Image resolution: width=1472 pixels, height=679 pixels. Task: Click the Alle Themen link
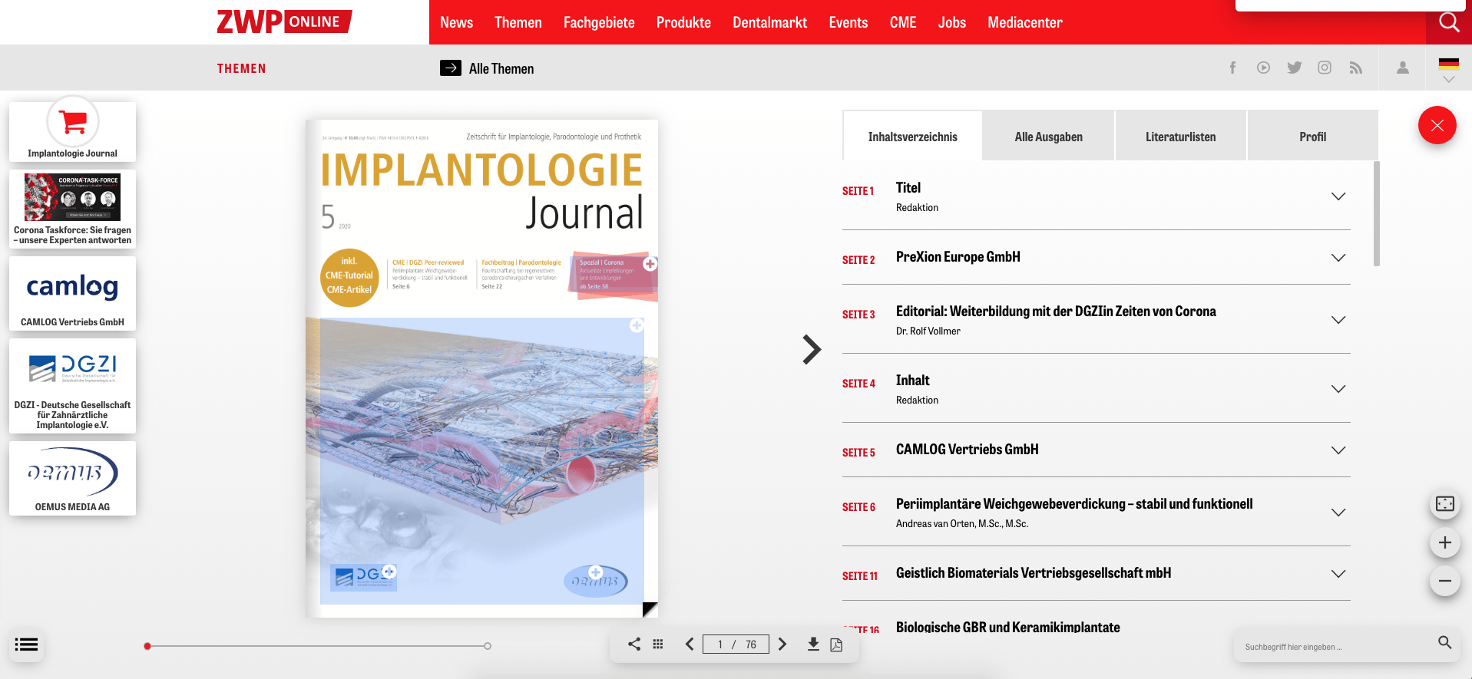[x=501, y=68]
